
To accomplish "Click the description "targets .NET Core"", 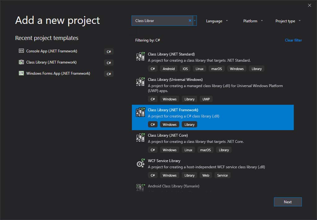I will 196,142.
